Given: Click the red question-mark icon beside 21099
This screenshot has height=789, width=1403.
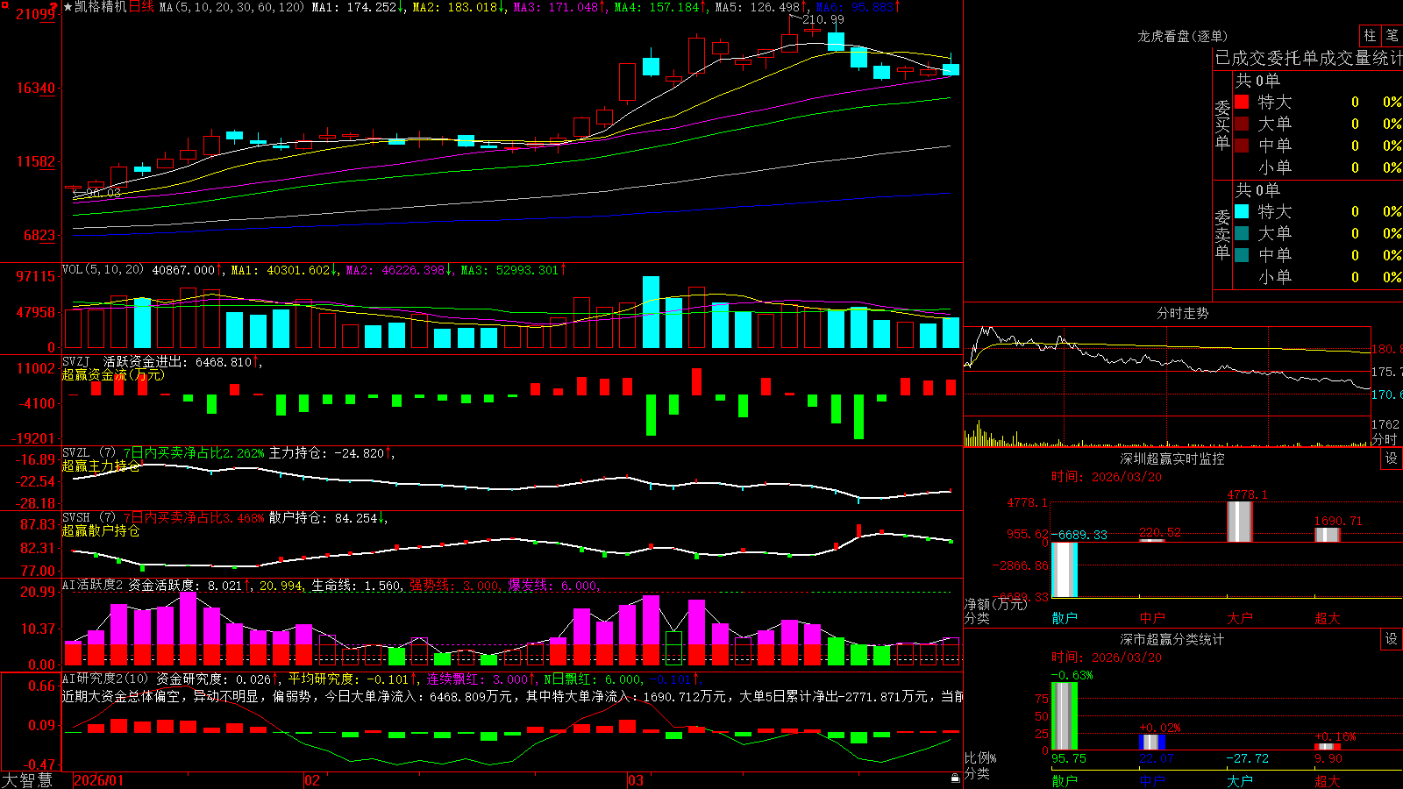Looking at the screenshot, I should (x=55, y=8).
